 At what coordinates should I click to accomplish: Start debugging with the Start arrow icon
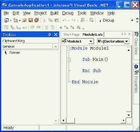coord(100,21)
